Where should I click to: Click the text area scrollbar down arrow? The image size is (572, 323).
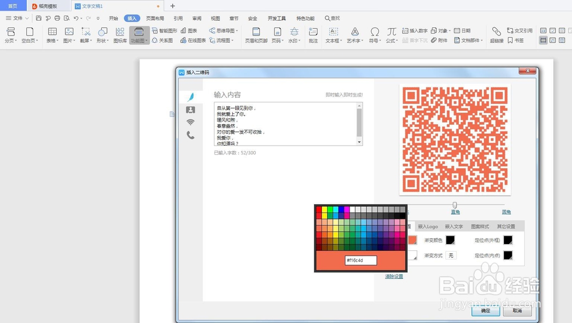coord(359,142)
